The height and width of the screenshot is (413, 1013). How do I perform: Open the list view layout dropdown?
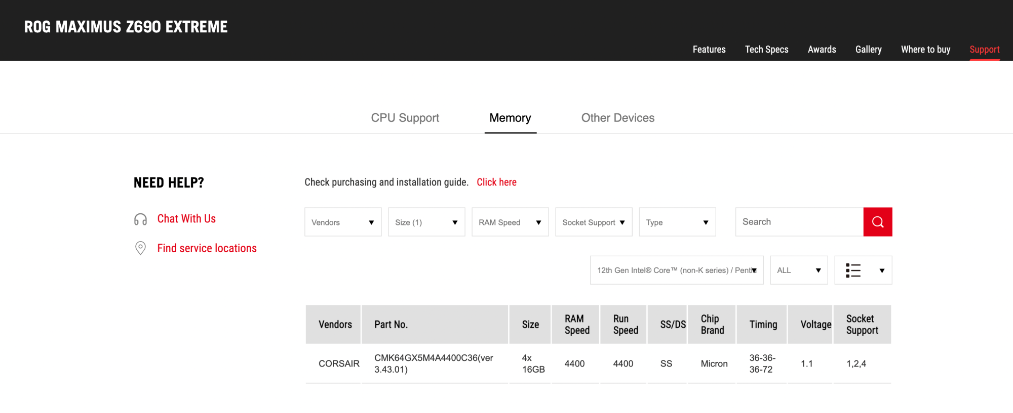tap(863, 270)
